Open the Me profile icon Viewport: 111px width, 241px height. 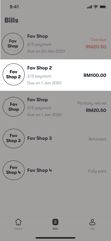(x=92, y=222)
